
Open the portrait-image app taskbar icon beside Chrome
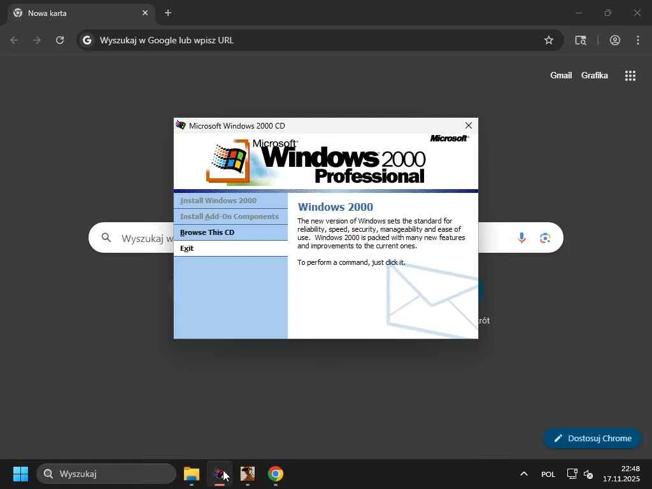(248, 474)
